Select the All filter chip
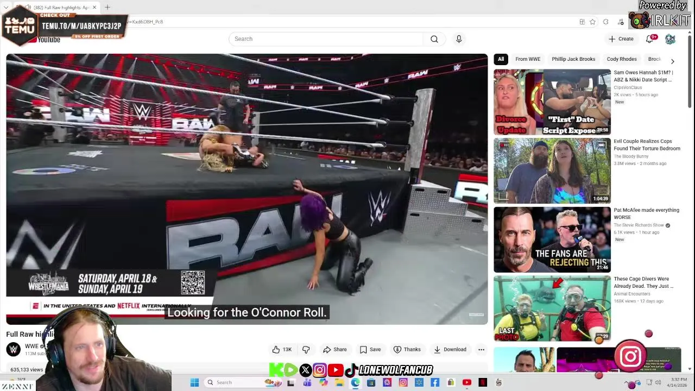The image size is (695, 391). tap(501, 59)
